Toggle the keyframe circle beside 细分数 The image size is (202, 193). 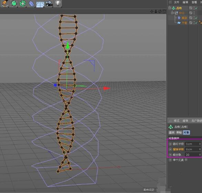170,155
